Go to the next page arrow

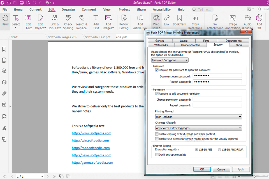48,176
